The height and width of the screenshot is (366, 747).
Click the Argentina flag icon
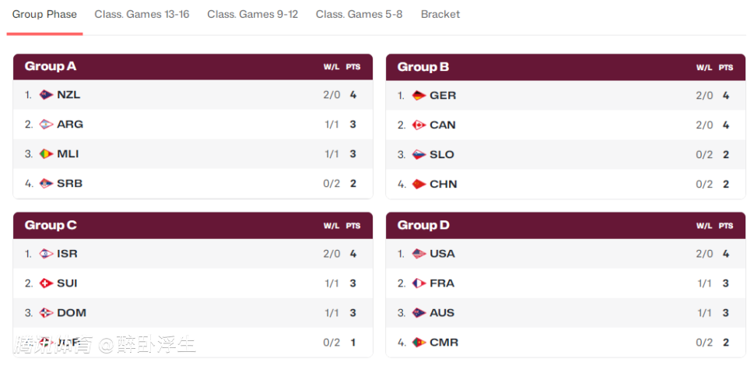tap(46, 125)
